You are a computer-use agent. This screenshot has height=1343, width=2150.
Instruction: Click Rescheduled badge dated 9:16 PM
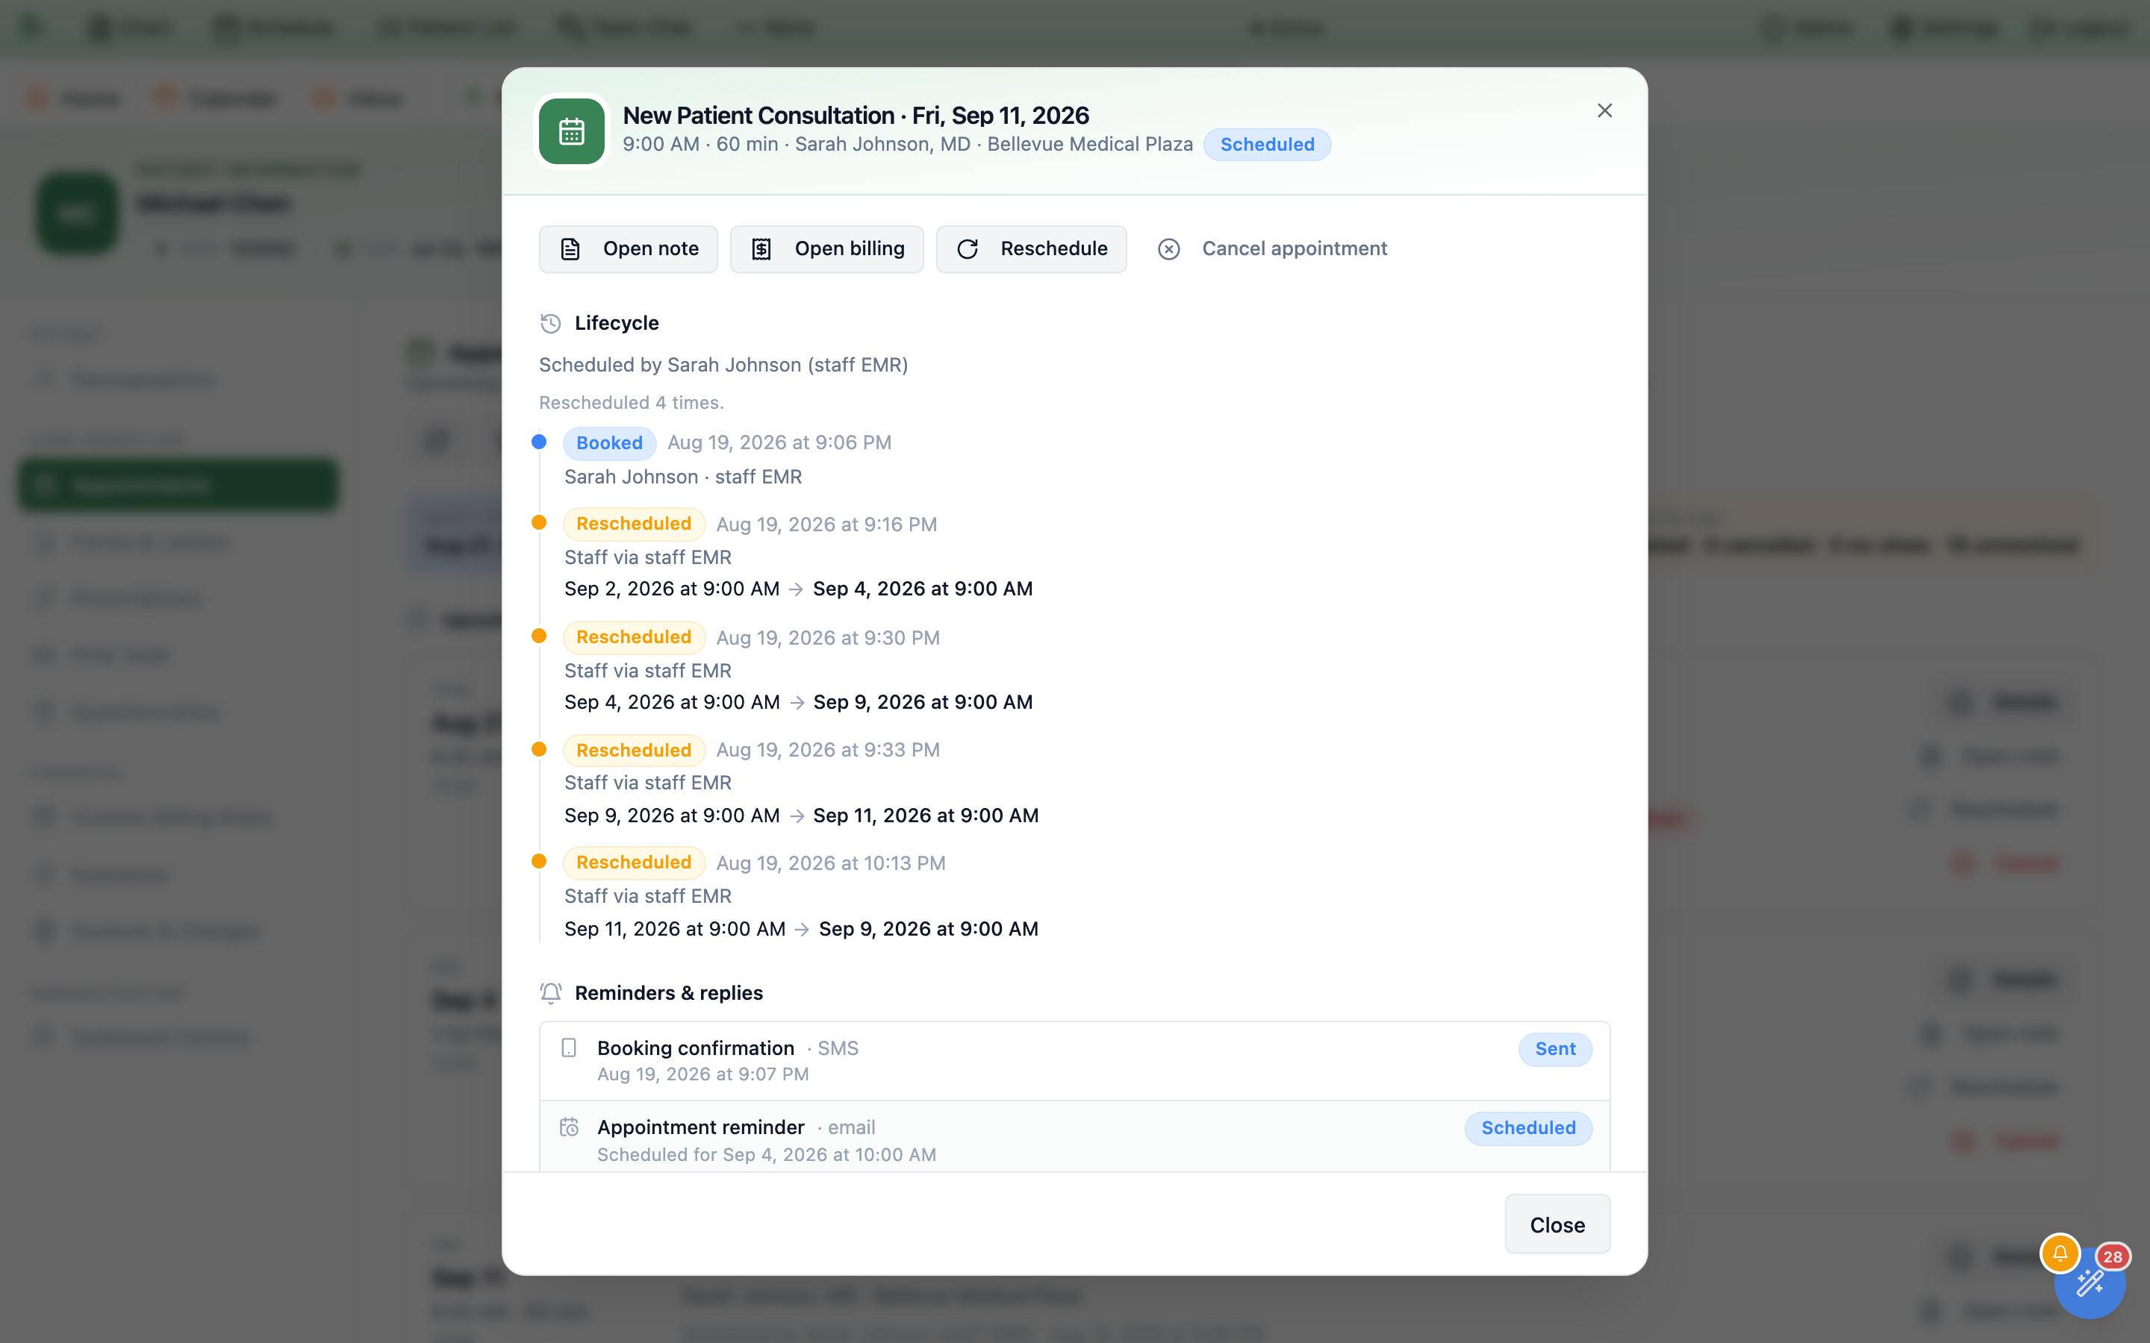(634, 524)
